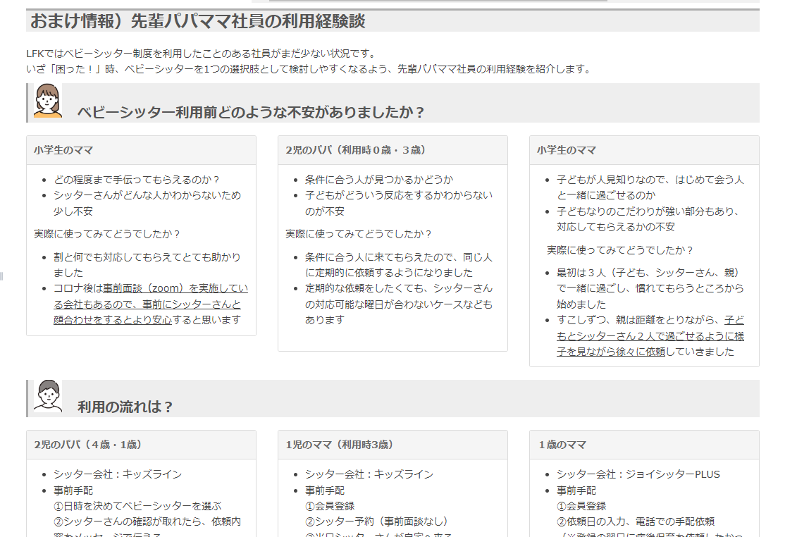
Task: Click the card title 2児のパパ（利用時０歳・３歳）
Action: (x=356, y=150)
